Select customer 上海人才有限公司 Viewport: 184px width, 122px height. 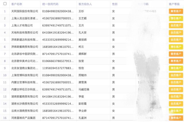22,26
